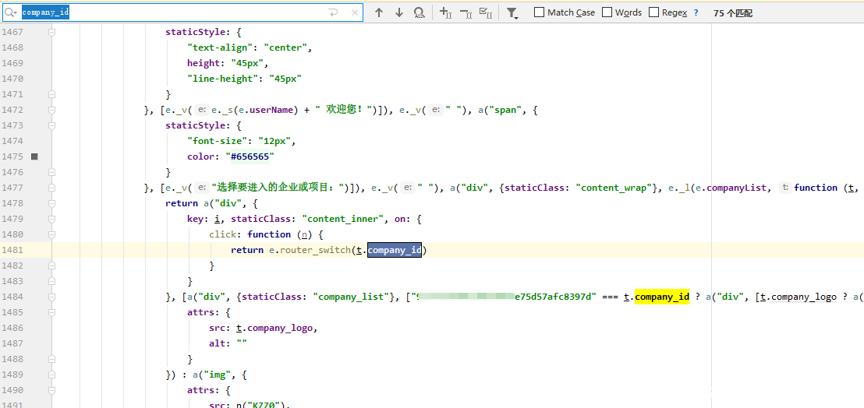
Task: Go to previous search occurrence arrow
Action: coord(379,12)
